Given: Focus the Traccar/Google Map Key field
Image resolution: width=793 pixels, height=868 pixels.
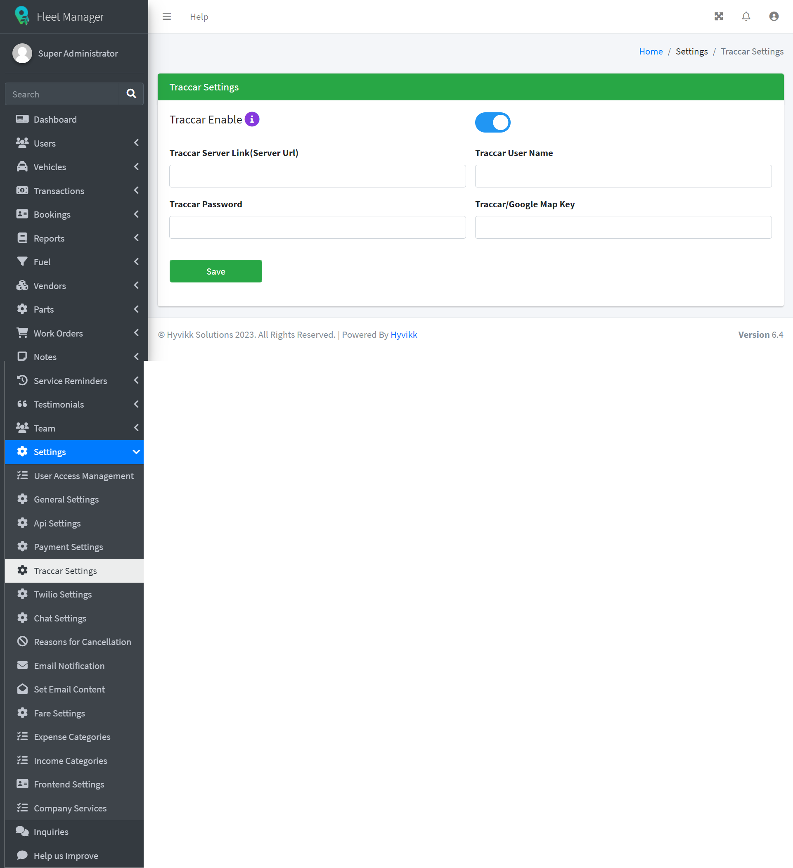Looking at the screenshot, I should pyautogui.click(x=623, y=228).
